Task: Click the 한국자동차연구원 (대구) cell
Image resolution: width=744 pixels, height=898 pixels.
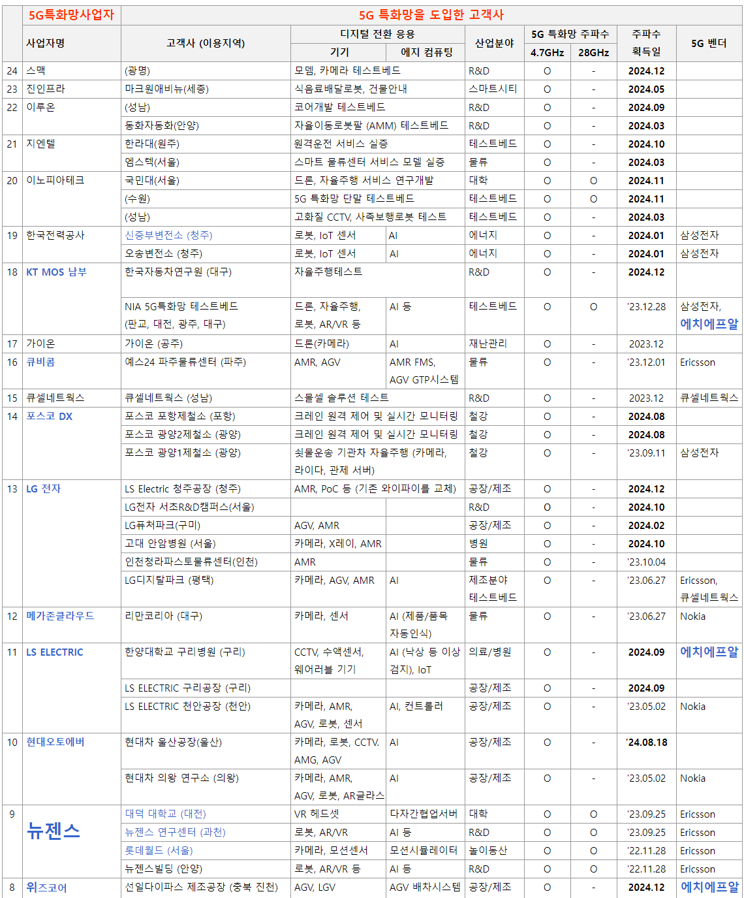Action: [206, 280]
